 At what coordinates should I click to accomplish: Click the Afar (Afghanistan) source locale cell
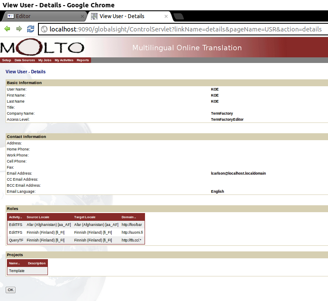49,225
